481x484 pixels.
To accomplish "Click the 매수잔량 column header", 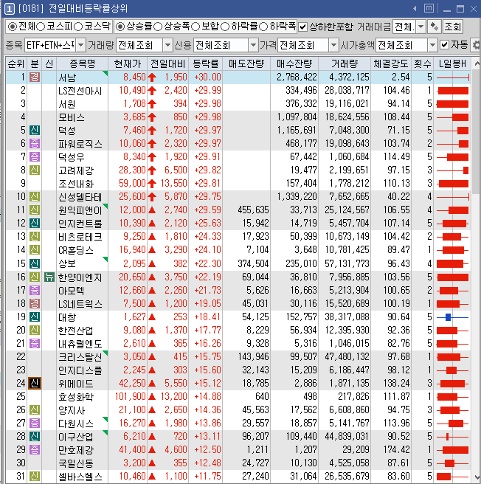I will click(294, 63).
